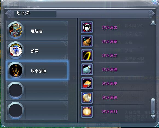Select the 坎水剑魂 sword portrait
The height and width of the screenshot is (128, 159).
(16, 70)
